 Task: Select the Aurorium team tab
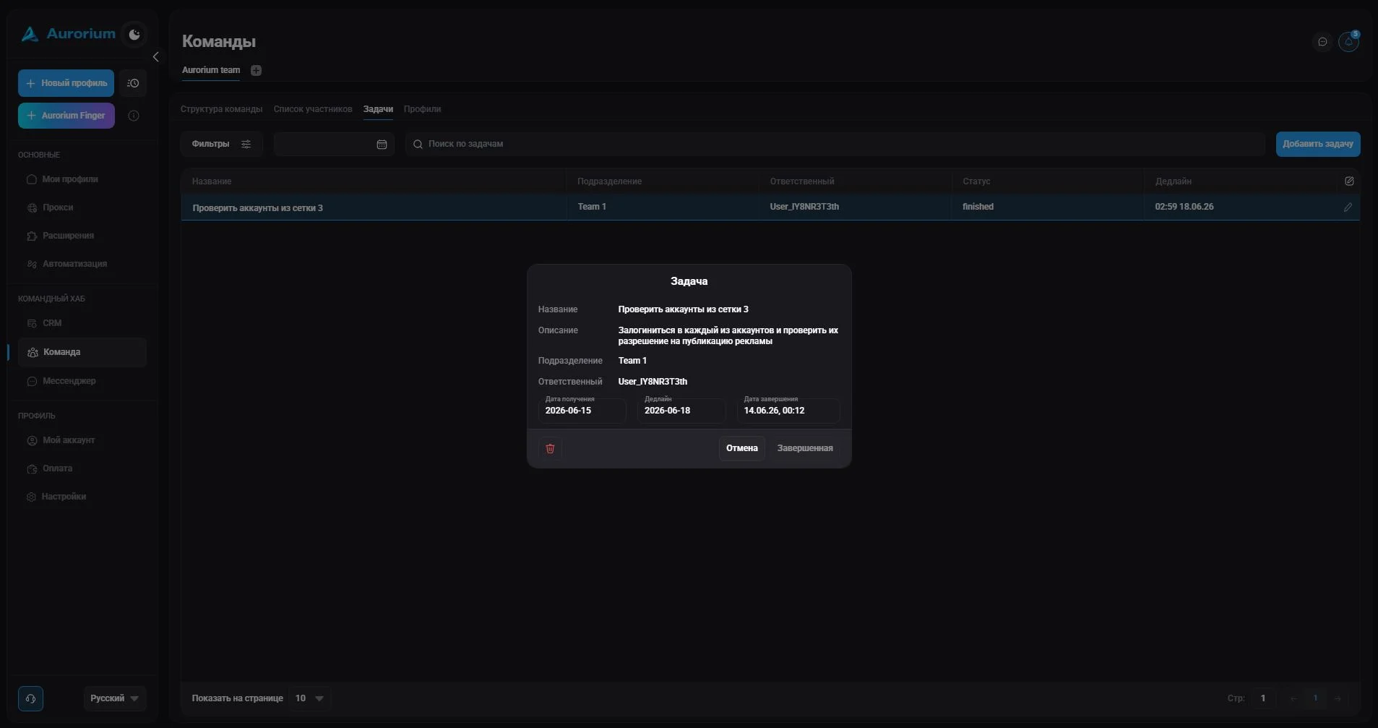(211, 70)
